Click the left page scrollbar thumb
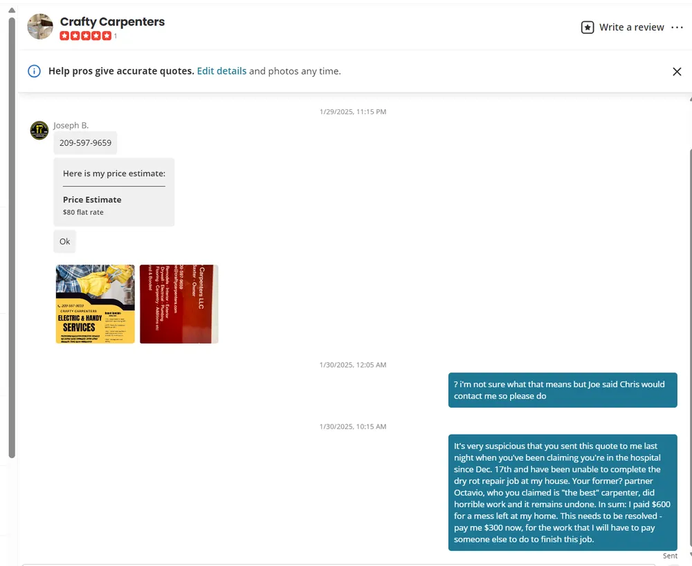 pyautogui.click(x=11, y=235)
